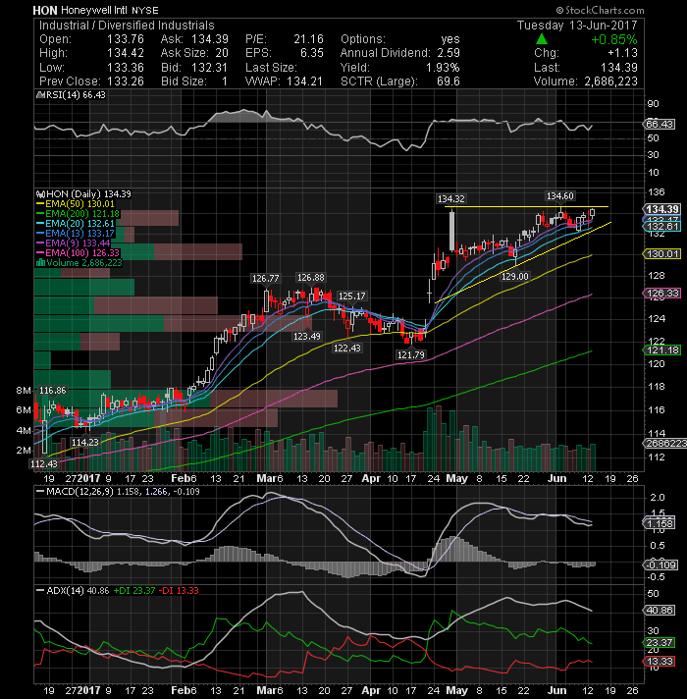The image size is (687, 699).
Task: Click the RSI(14) 66.43 indicator label
Action: click(x=73, y=95)
